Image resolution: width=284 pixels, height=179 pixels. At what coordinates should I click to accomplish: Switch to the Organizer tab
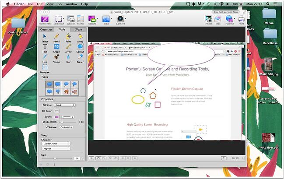(x=46, y=29)
